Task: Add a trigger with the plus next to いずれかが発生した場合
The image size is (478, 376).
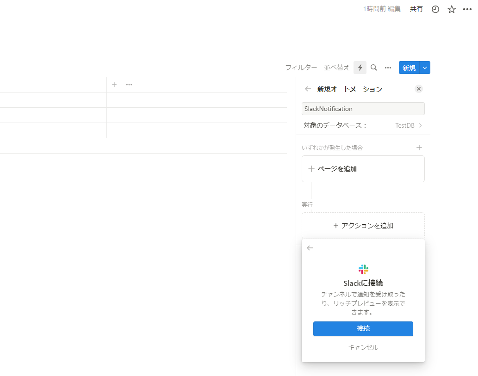Action: (x=419, y=147)
